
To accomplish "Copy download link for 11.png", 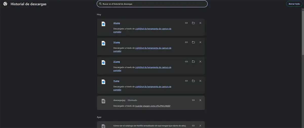I will 186,81.
